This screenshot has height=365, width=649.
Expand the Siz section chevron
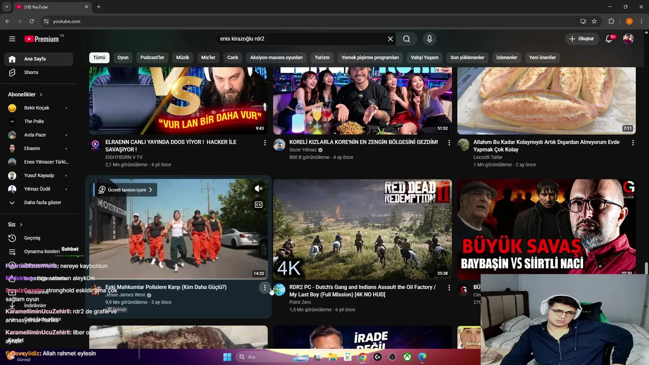pyautogui.click(x=21, y=225)
